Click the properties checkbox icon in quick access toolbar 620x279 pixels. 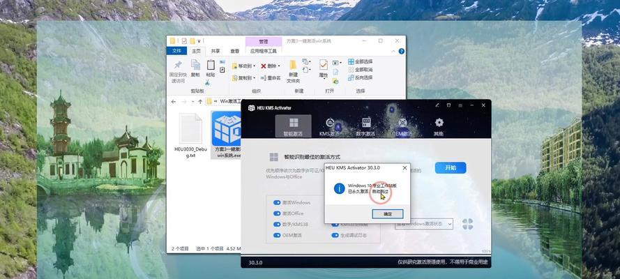[x=184, y=40]
